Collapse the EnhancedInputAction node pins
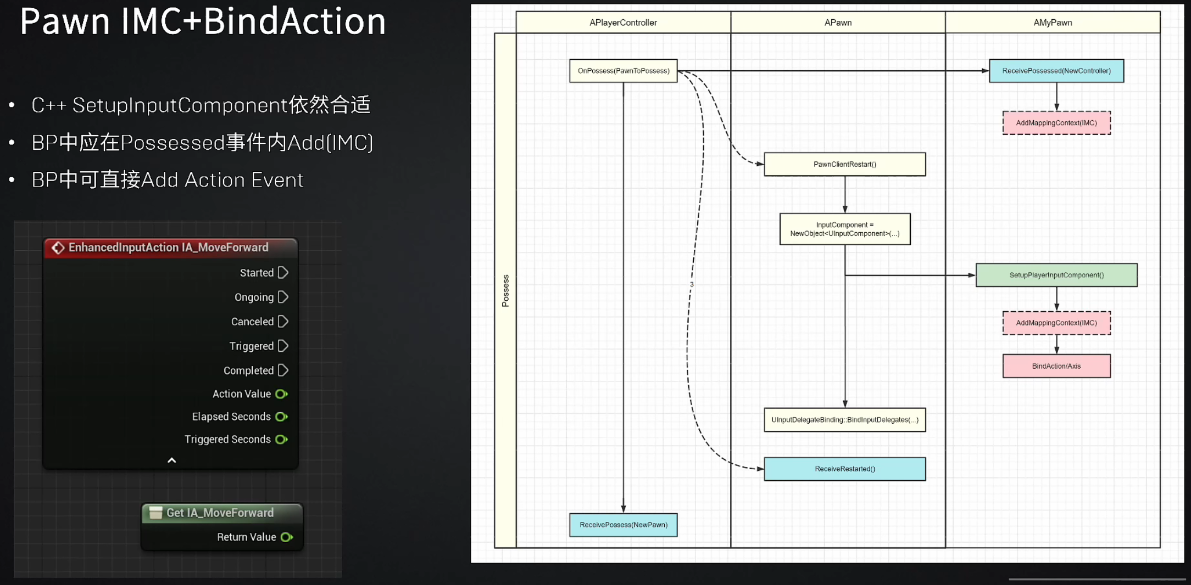 tap(171, 460)
